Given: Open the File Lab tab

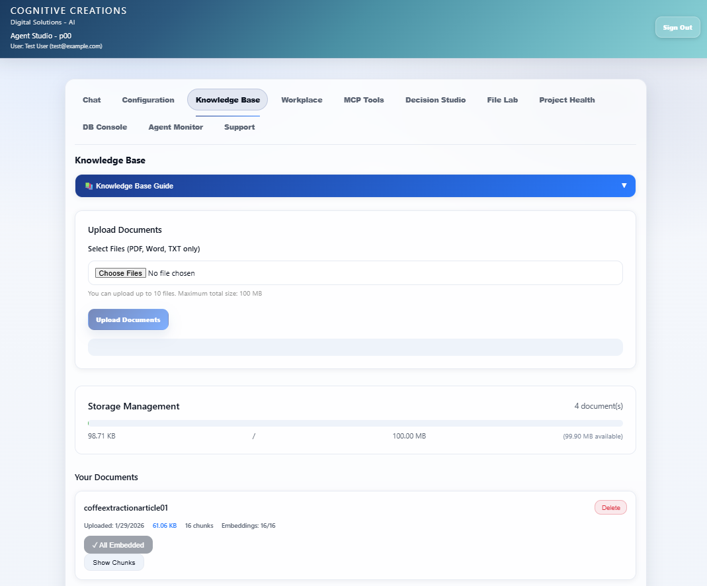Looking at the screenshot, I should 502,100.
